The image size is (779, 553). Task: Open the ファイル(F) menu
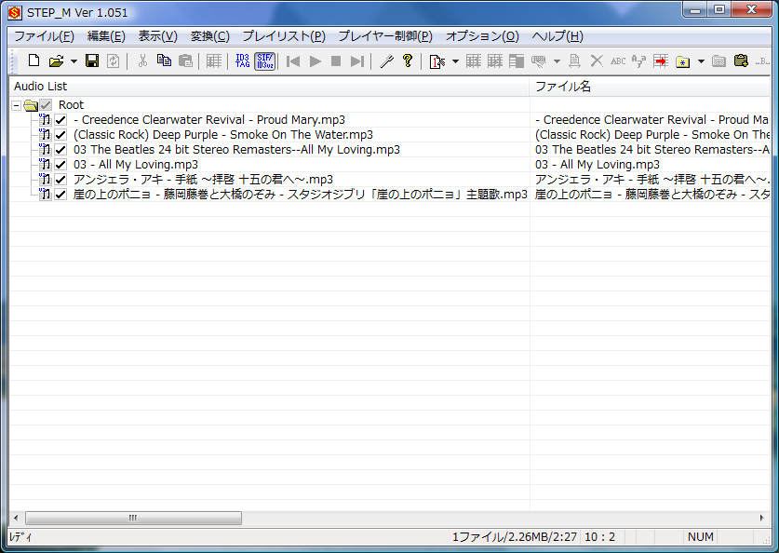coord(45,36)
